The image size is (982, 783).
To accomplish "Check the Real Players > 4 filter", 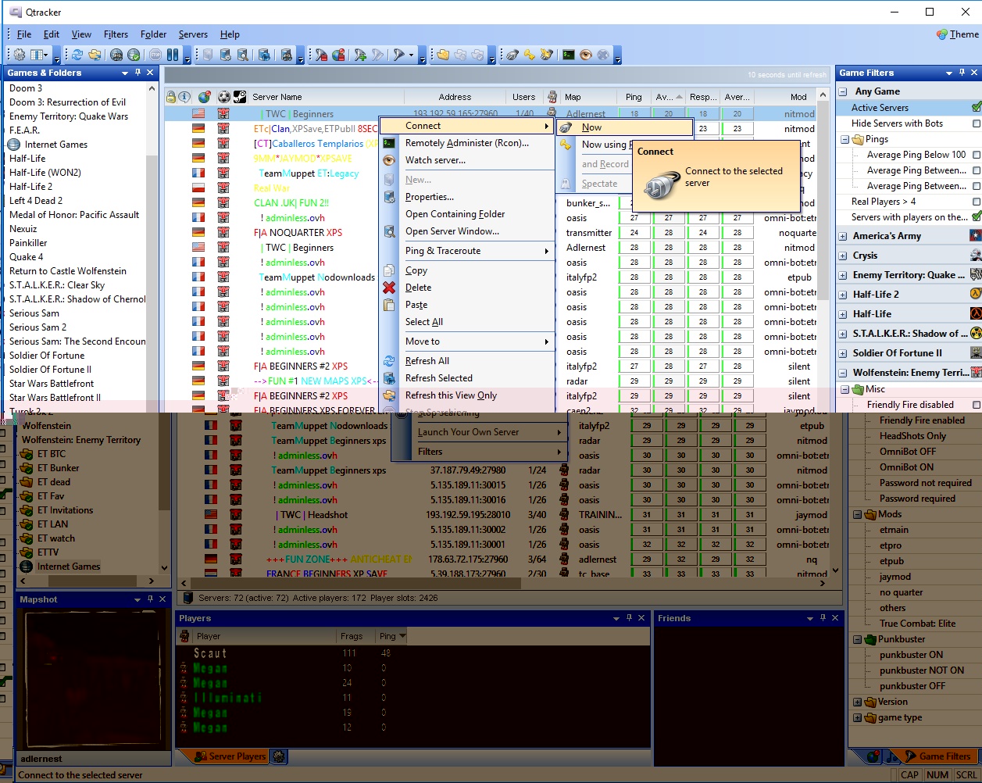I will tap(976, 202).
